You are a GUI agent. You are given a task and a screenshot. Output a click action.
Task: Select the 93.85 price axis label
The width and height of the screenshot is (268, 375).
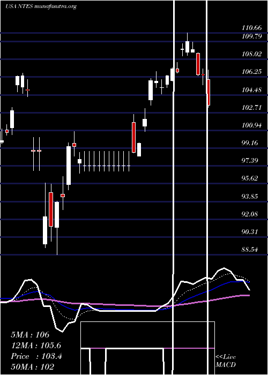pyautogui.click(x=250, y=197)
